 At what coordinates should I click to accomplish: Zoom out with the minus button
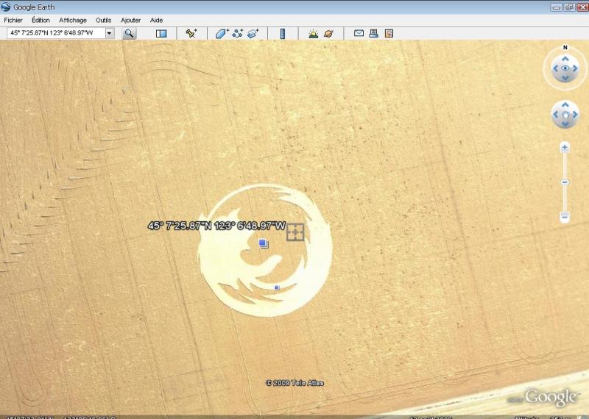[x=565, y=217]
